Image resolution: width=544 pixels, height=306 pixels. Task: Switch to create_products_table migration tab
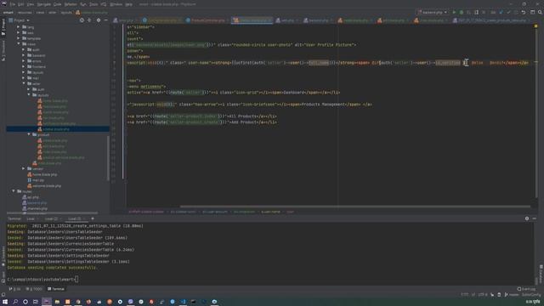point(491,20)
